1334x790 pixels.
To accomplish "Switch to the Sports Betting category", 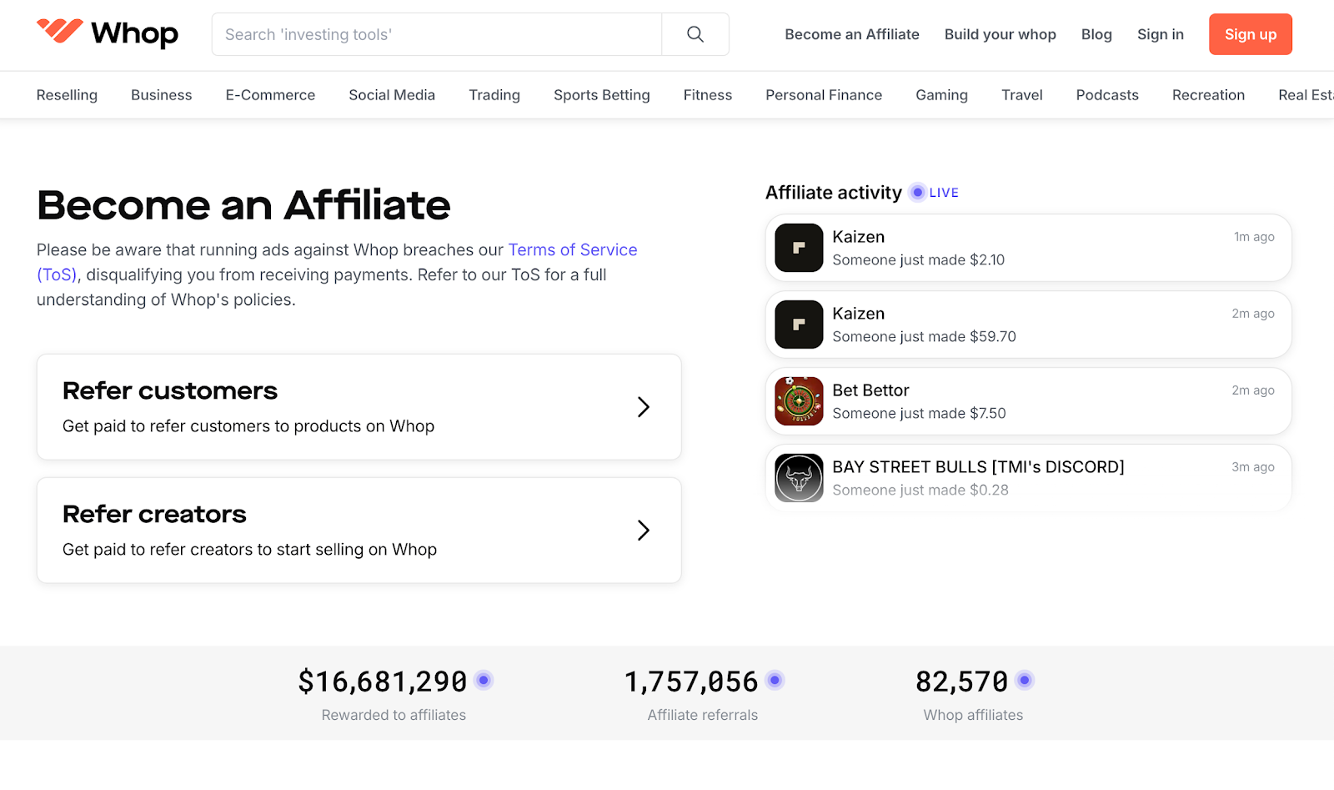I will coord(601,94).
